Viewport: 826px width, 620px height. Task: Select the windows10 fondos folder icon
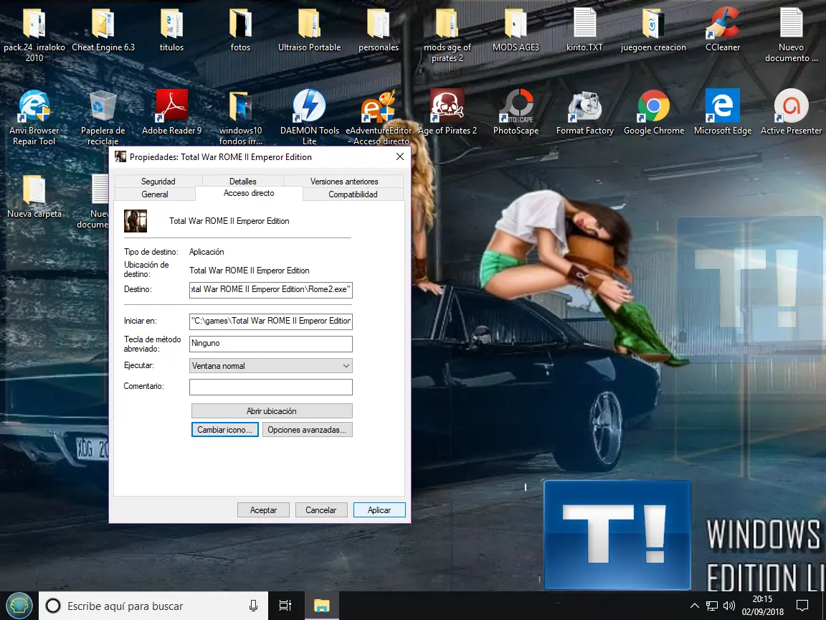[240, 107]
